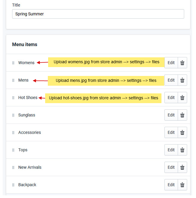This screenshot has width=196, height=198.
Task: Delete the Mens menu item
Action: click(182, 80)
